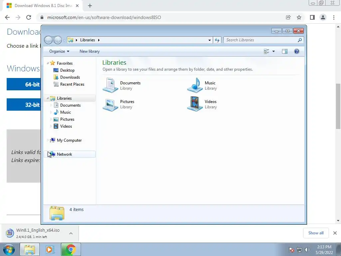Select the Download Windows 8.1 Disc Image tab
This screenshot has width=341, height=256.
pos(43,6)
